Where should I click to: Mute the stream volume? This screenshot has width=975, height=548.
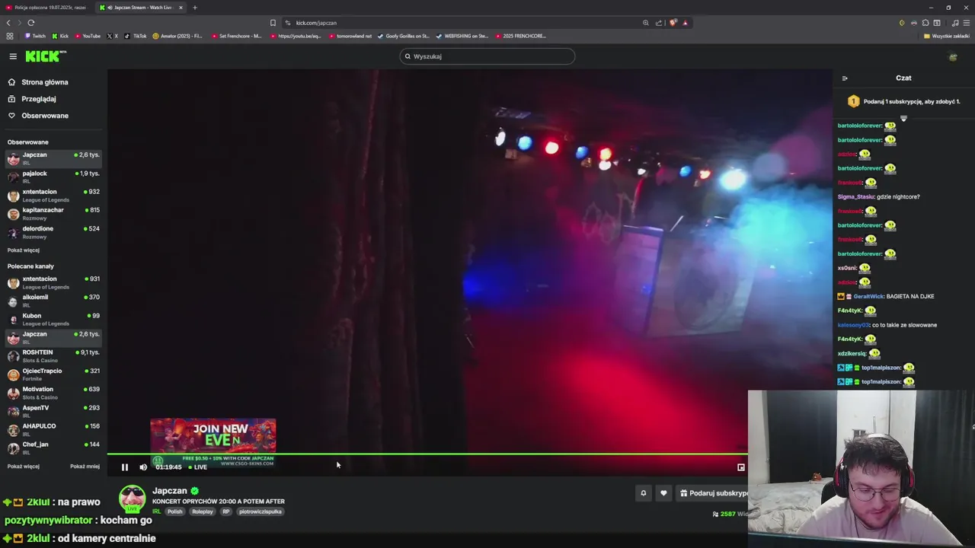click(x=143, y=467)
